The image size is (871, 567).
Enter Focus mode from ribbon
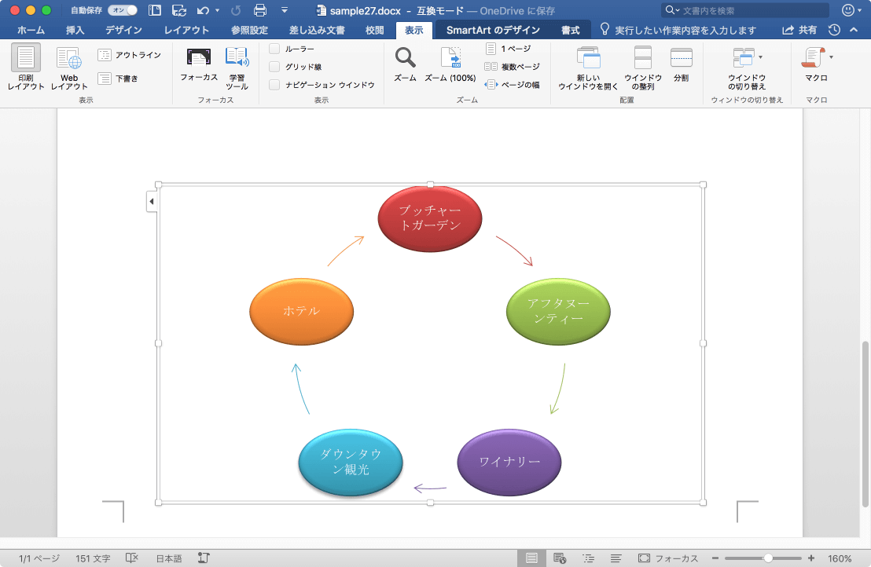198,65
